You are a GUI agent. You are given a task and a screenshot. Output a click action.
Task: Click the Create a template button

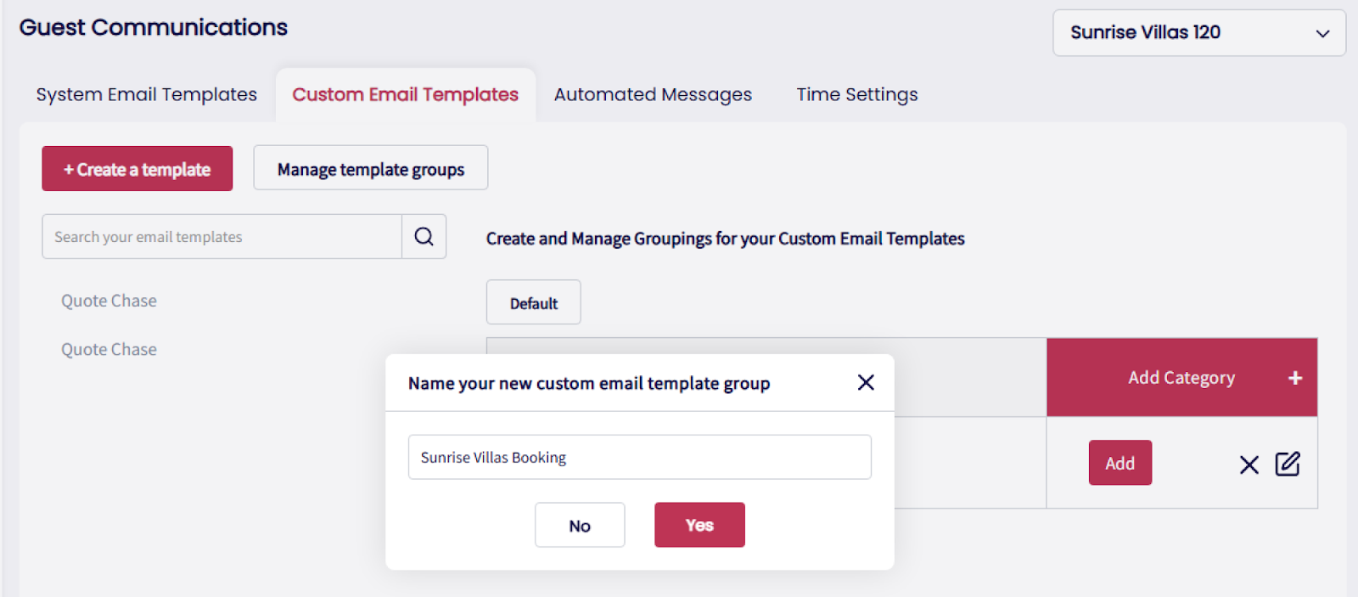137,169
